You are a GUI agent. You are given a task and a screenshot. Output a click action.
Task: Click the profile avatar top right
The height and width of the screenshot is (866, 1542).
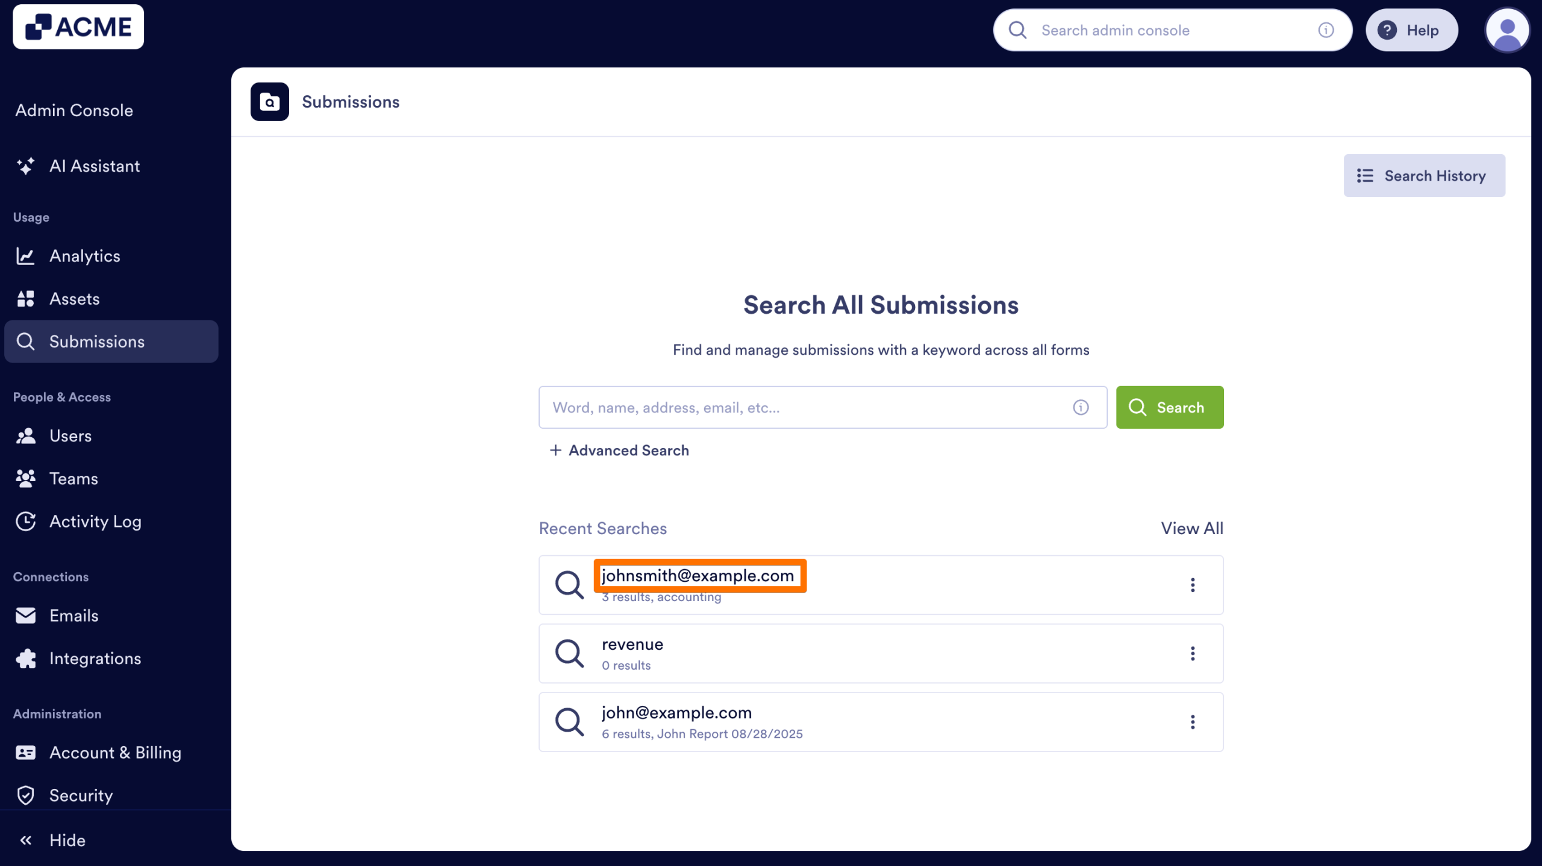pyautogui.click(x=1507, y=30)
